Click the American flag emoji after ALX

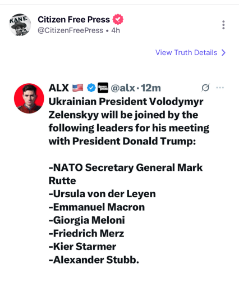pos(78,88)
